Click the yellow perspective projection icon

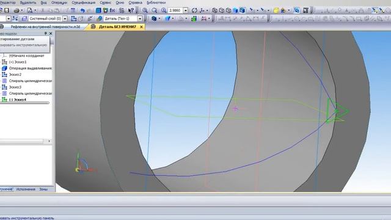276,10
